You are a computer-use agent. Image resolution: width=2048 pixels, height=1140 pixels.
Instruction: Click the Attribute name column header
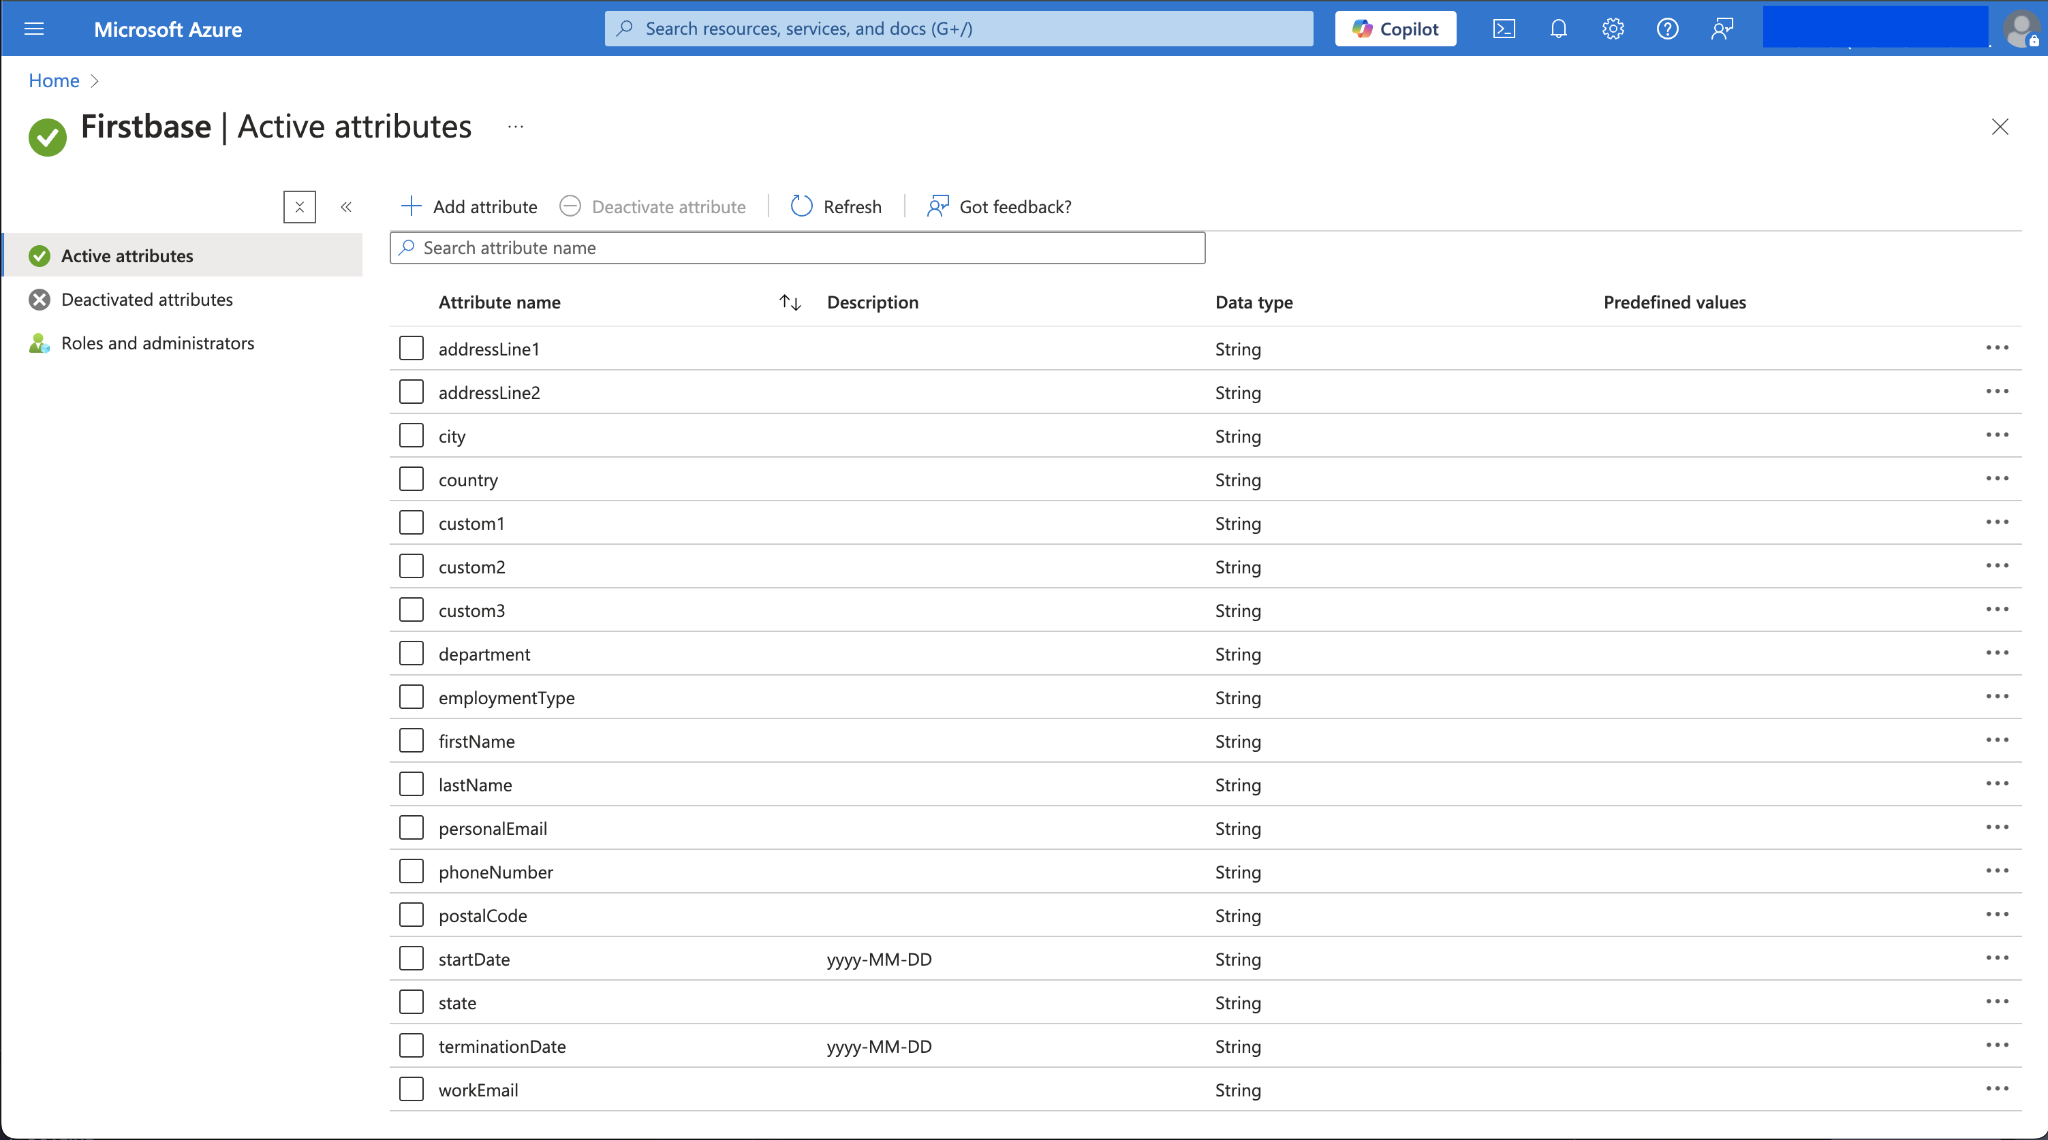click(499, 302)
